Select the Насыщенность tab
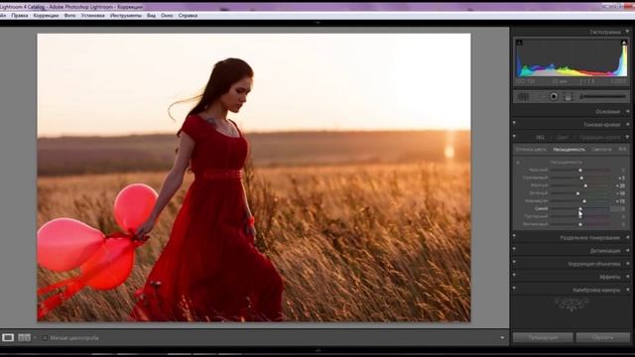The width and height of the screenshot is (635, 357). [569, 150]
